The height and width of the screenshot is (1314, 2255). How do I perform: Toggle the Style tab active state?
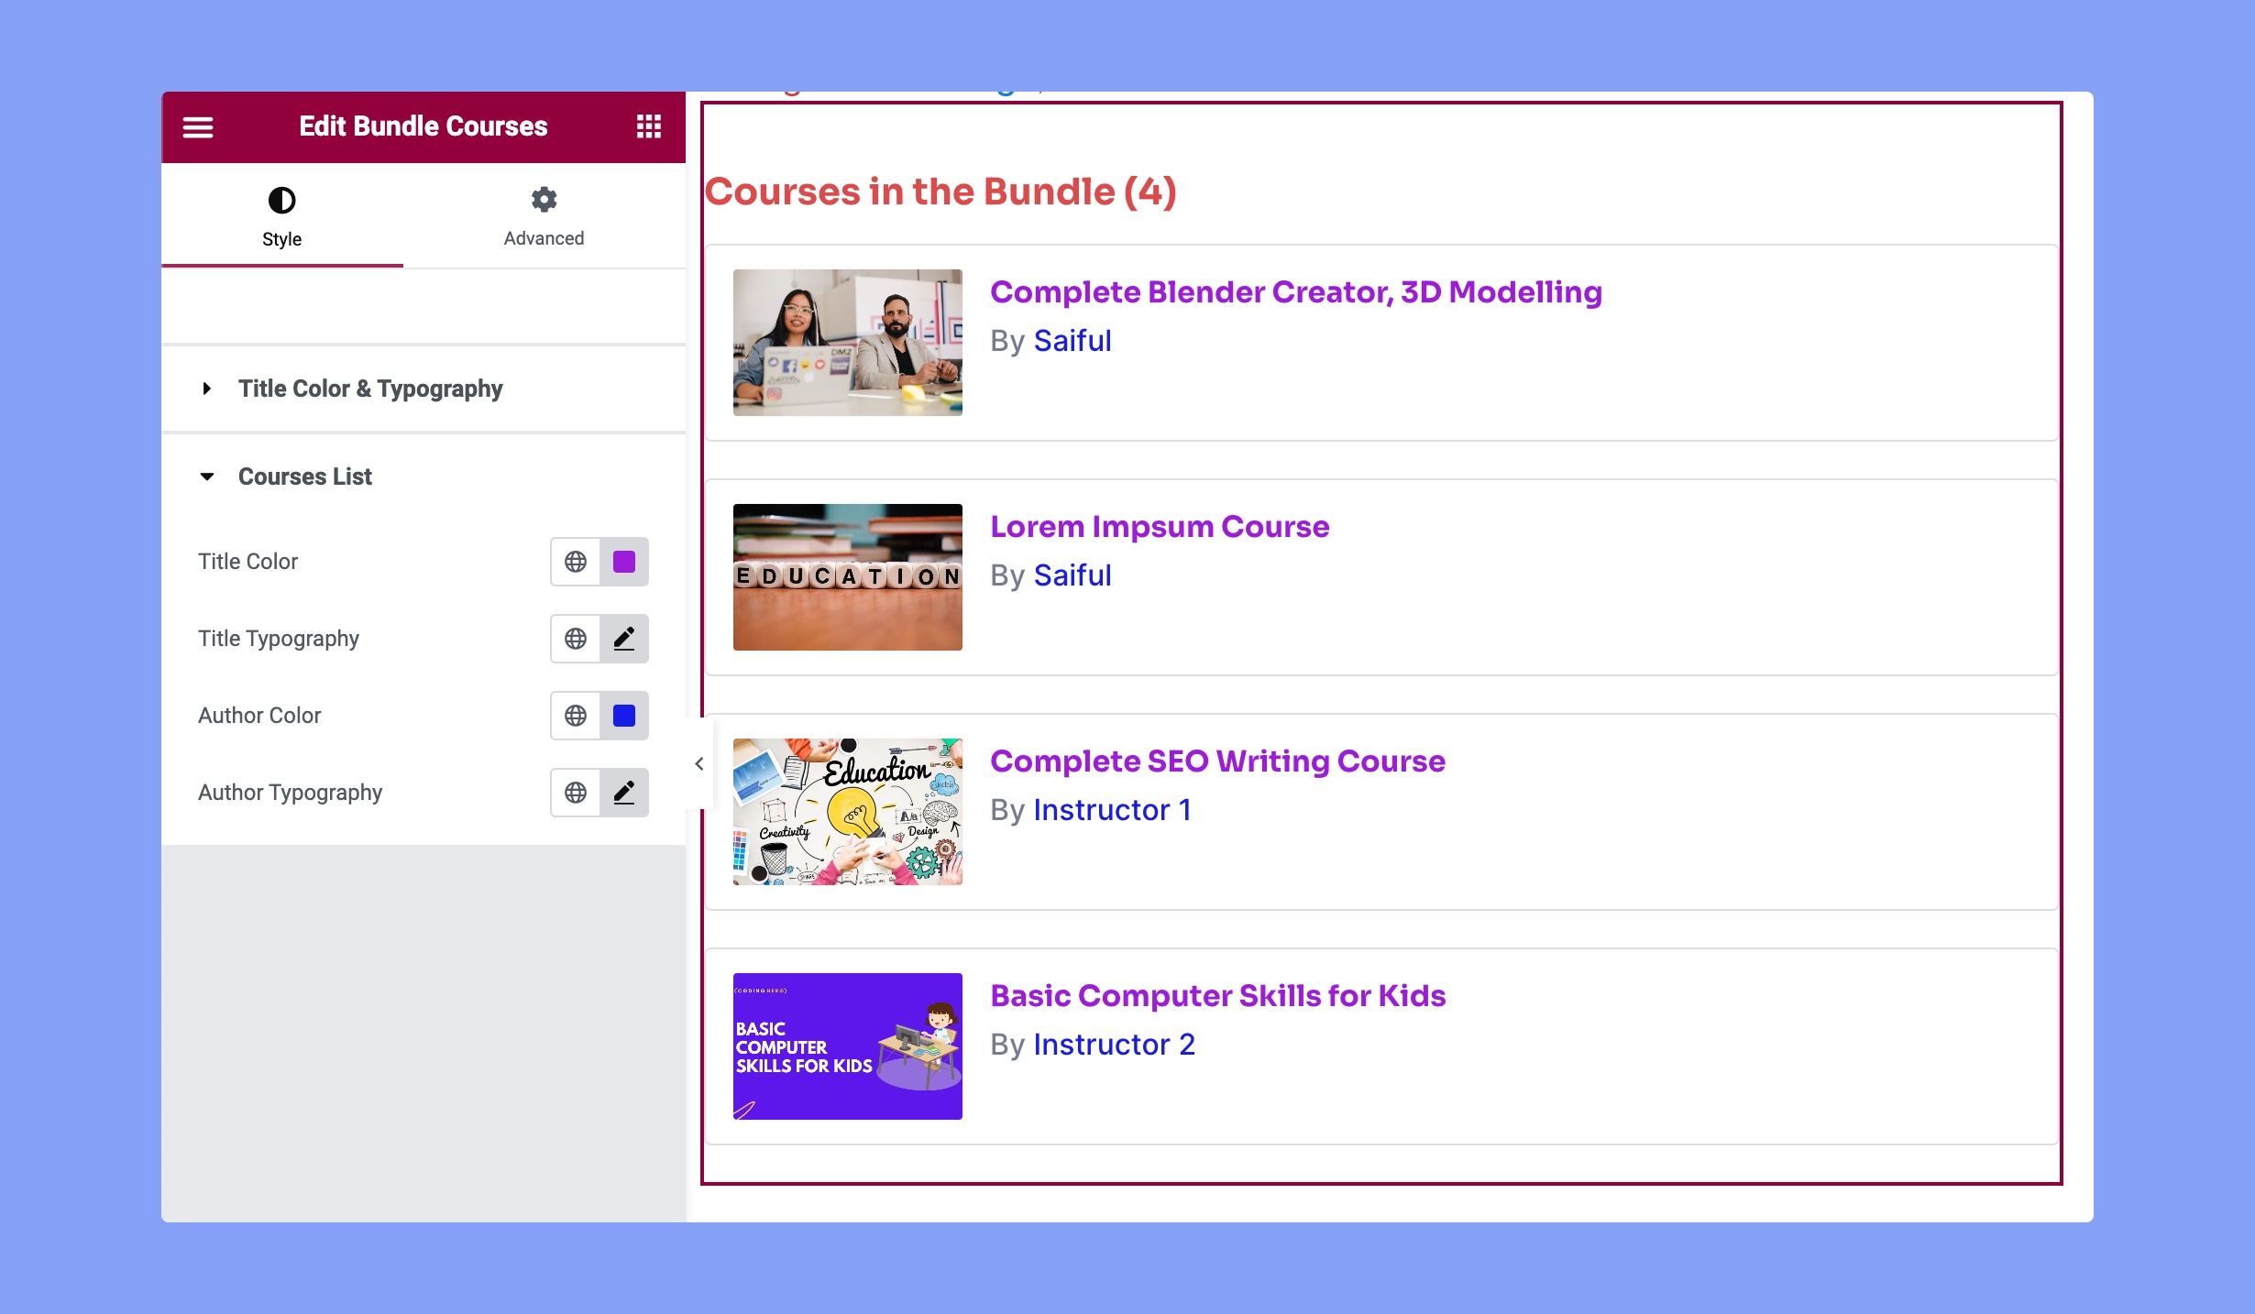pyautogui.click(x=281, y=216)
